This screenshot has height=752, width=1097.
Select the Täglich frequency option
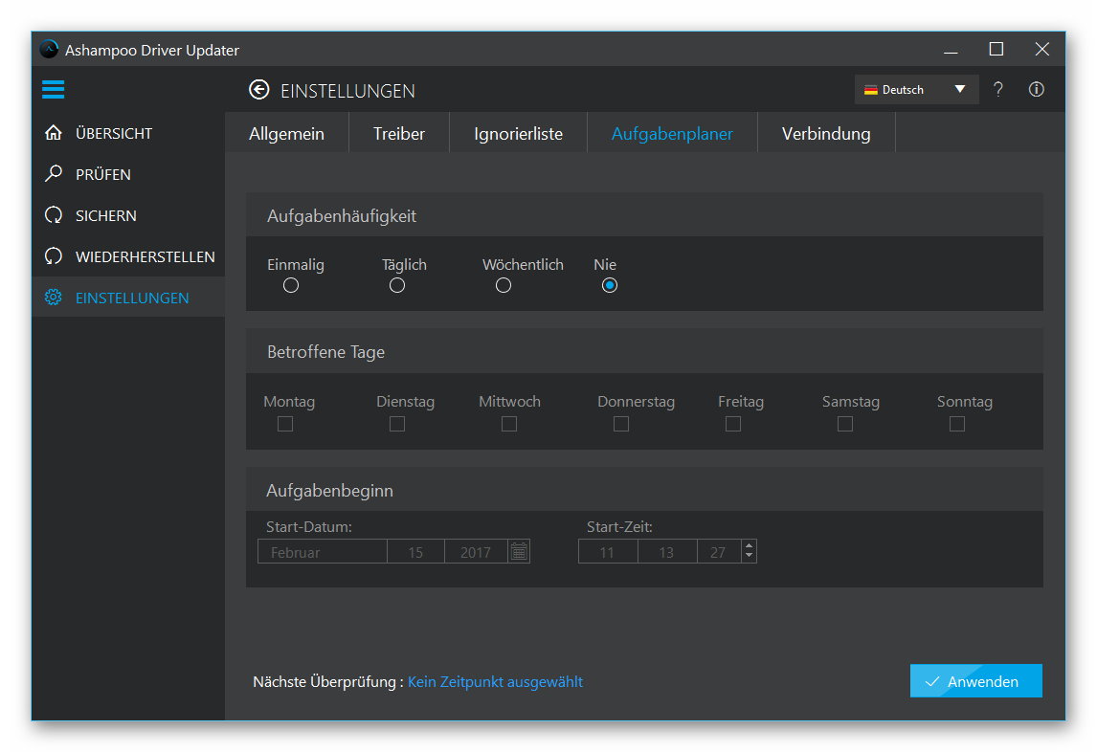click(x=397, y=285)
